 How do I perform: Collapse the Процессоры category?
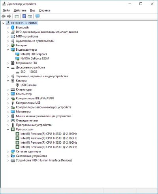(8, 129)
